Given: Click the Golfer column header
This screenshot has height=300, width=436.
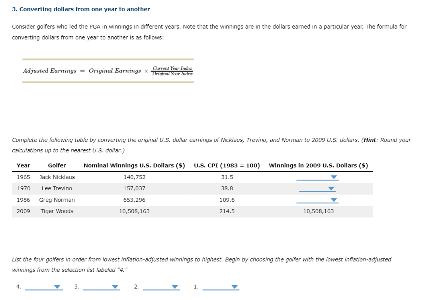Looking at the screenshot, I should 57,165.
